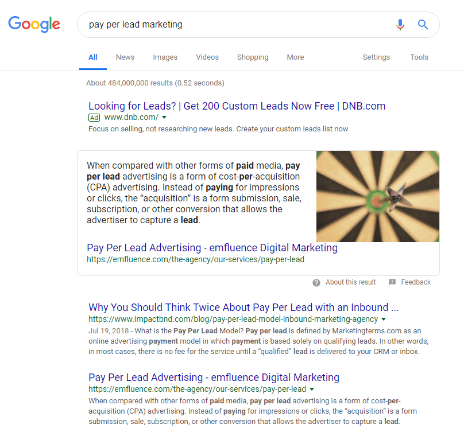Click the Ad badge on the DNB result
Screen dimensions: 464x432
(x=94, y=118)
